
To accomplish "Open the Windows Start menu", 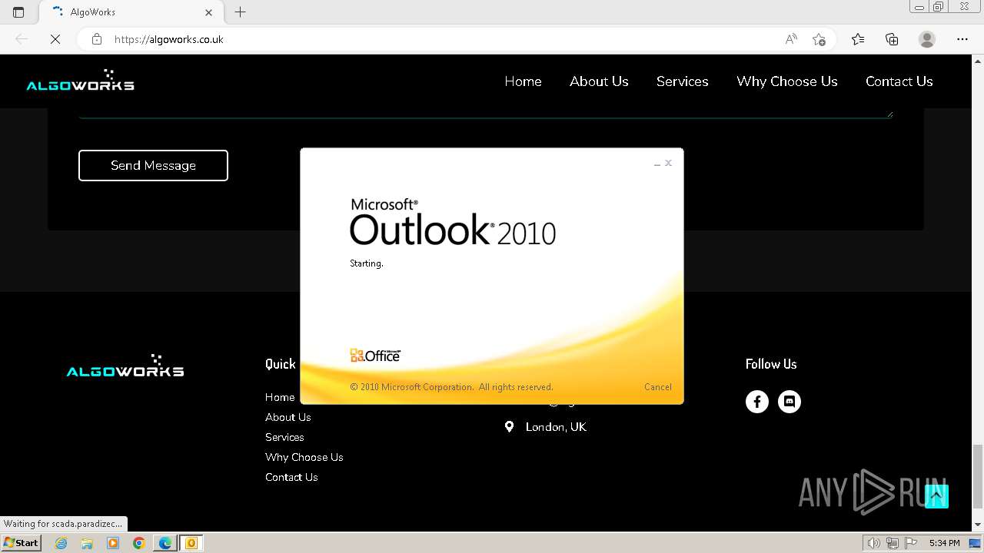I will pyautogui.click(x=21, y=542).
